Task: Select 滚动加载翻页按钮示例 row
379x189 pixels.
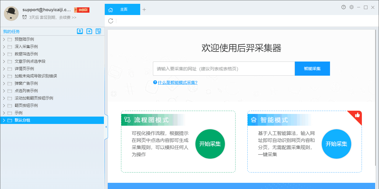Action: coord(52,98)
